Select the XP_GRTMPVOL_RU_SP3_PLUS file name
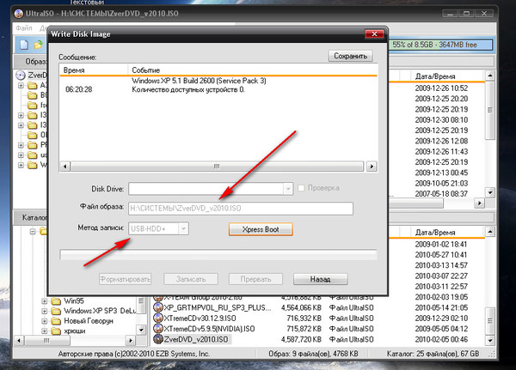Viewport: 516px width, 370px height. [218, 307]
